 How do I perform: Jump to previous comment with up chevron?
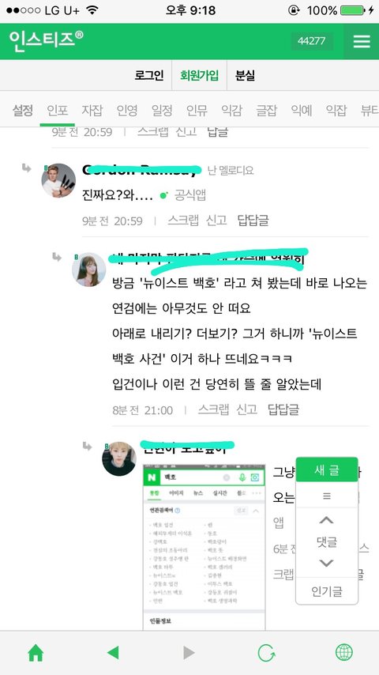pyautogui.click(x=327, y=520)
